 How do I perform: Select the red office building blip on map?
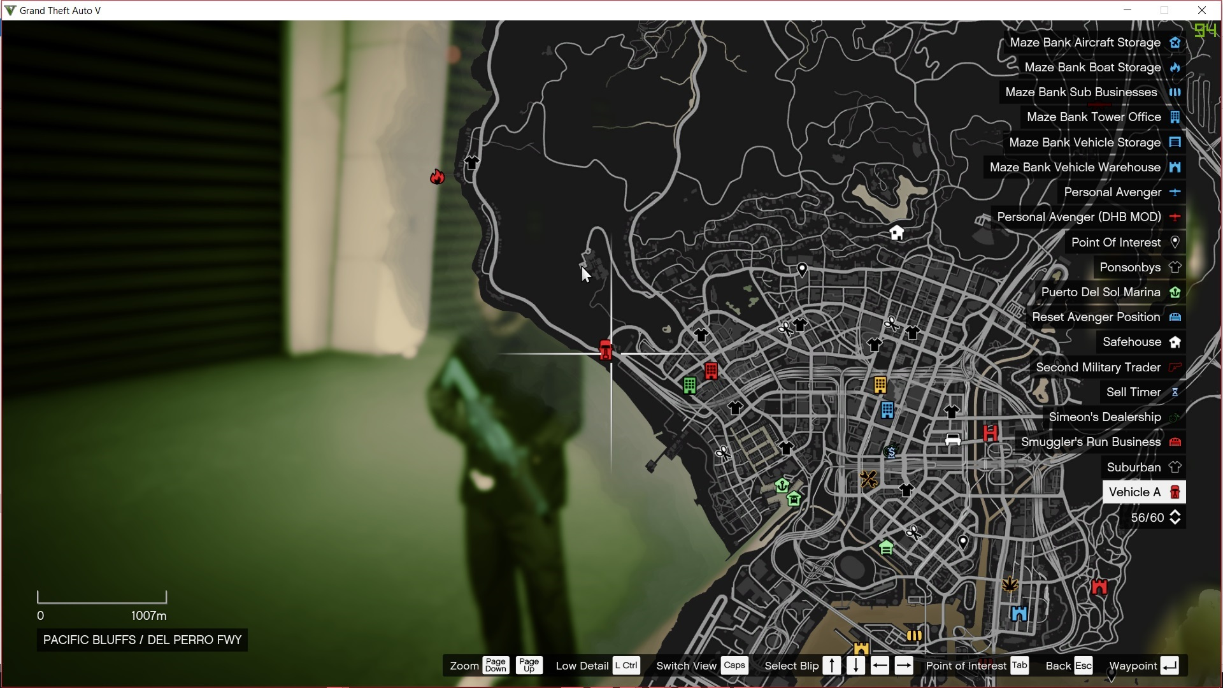click(712, 371)
